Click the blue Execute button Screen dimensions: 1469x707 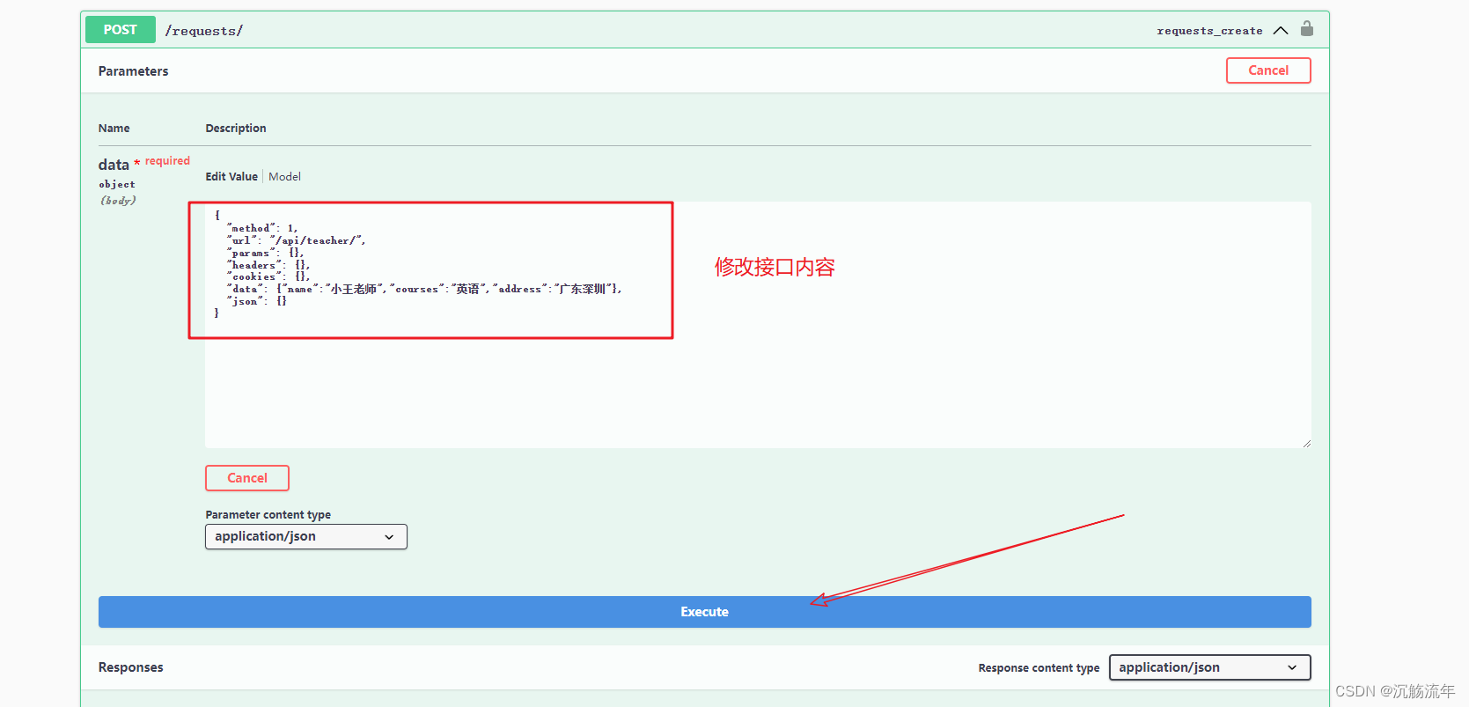pos(705,612)
